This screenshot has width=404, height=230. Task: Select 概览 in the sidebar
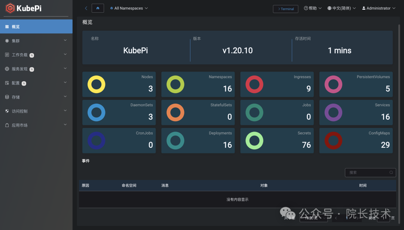pos(36,27)
